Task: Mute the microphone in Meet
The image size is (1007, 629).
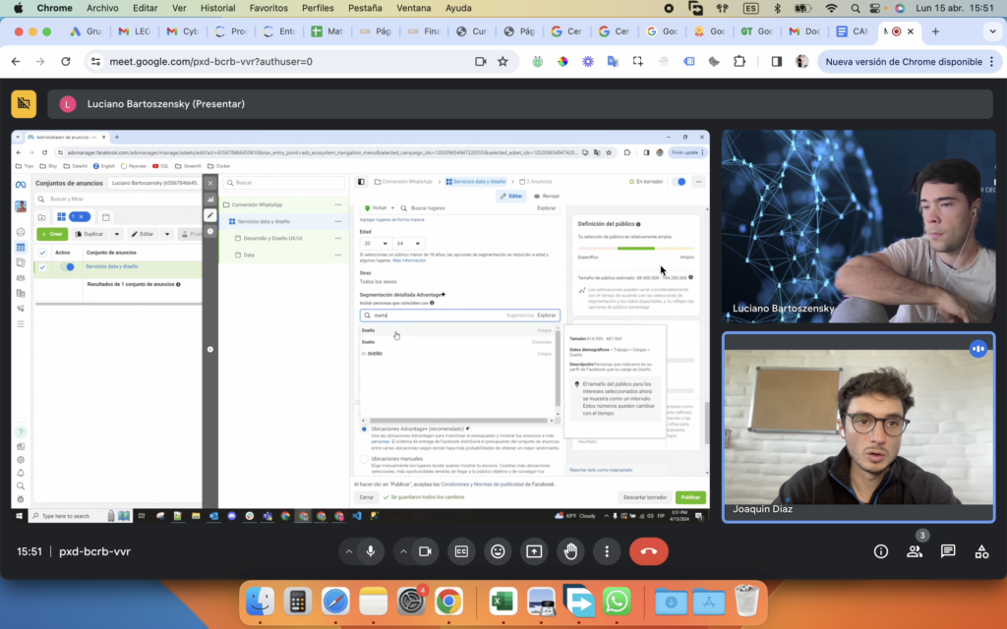Action: [x=371, y=551]
